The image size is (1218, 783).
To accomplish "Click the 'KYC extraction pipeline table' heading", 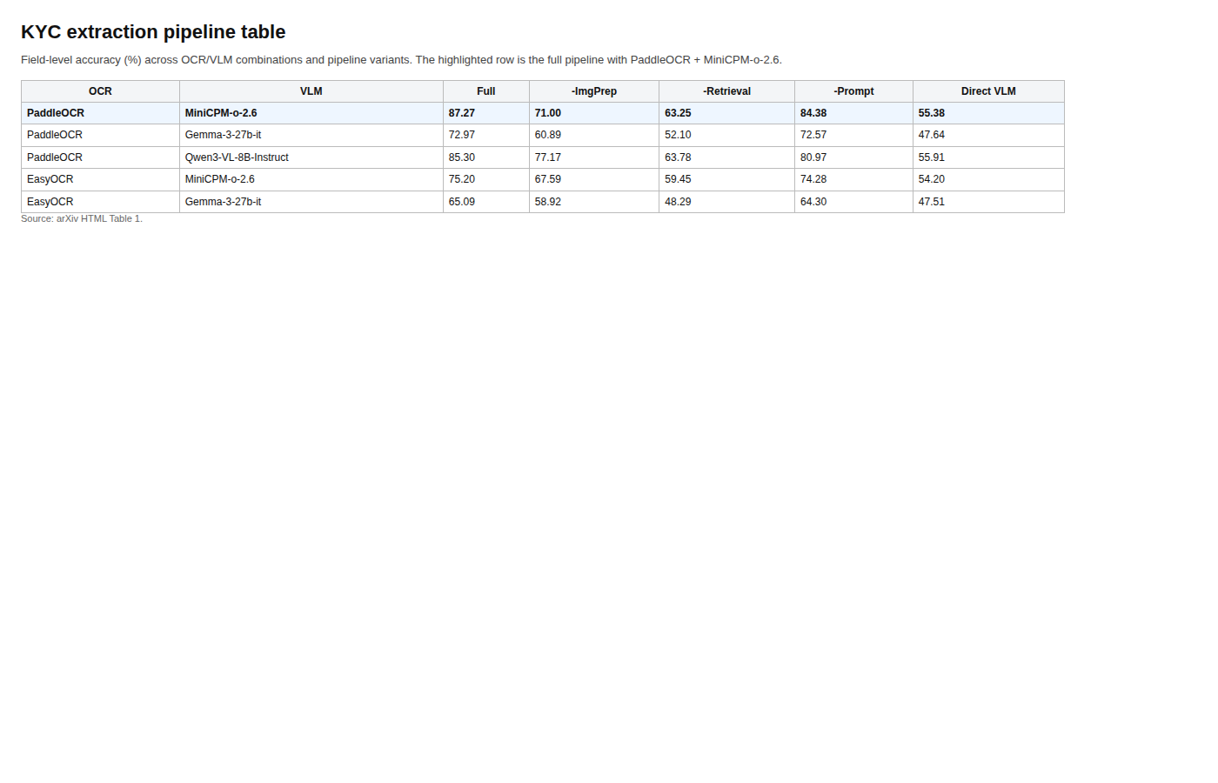I will 153,32.
